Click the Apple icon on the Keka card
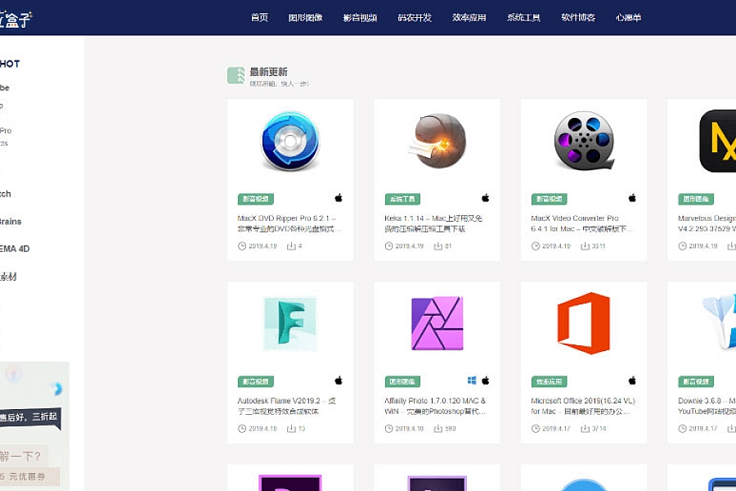736x491 pixels. click(485, 198)
